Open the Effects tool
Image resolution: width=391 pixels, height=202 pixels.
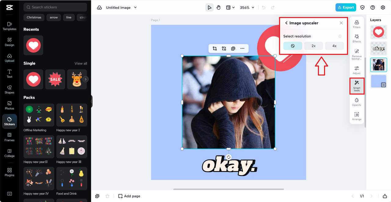click(x=356, y=39)
